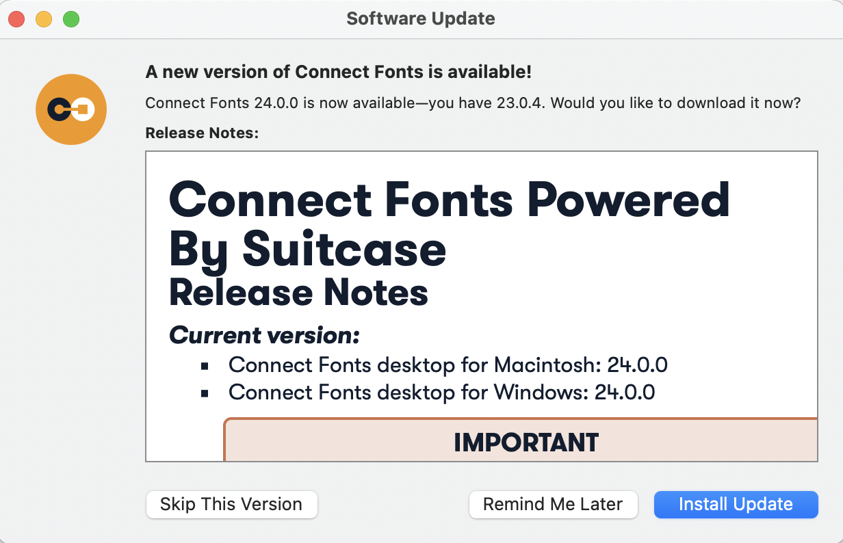Click the Software Update title bar
The image size is (843, 543).
[421, 18]
